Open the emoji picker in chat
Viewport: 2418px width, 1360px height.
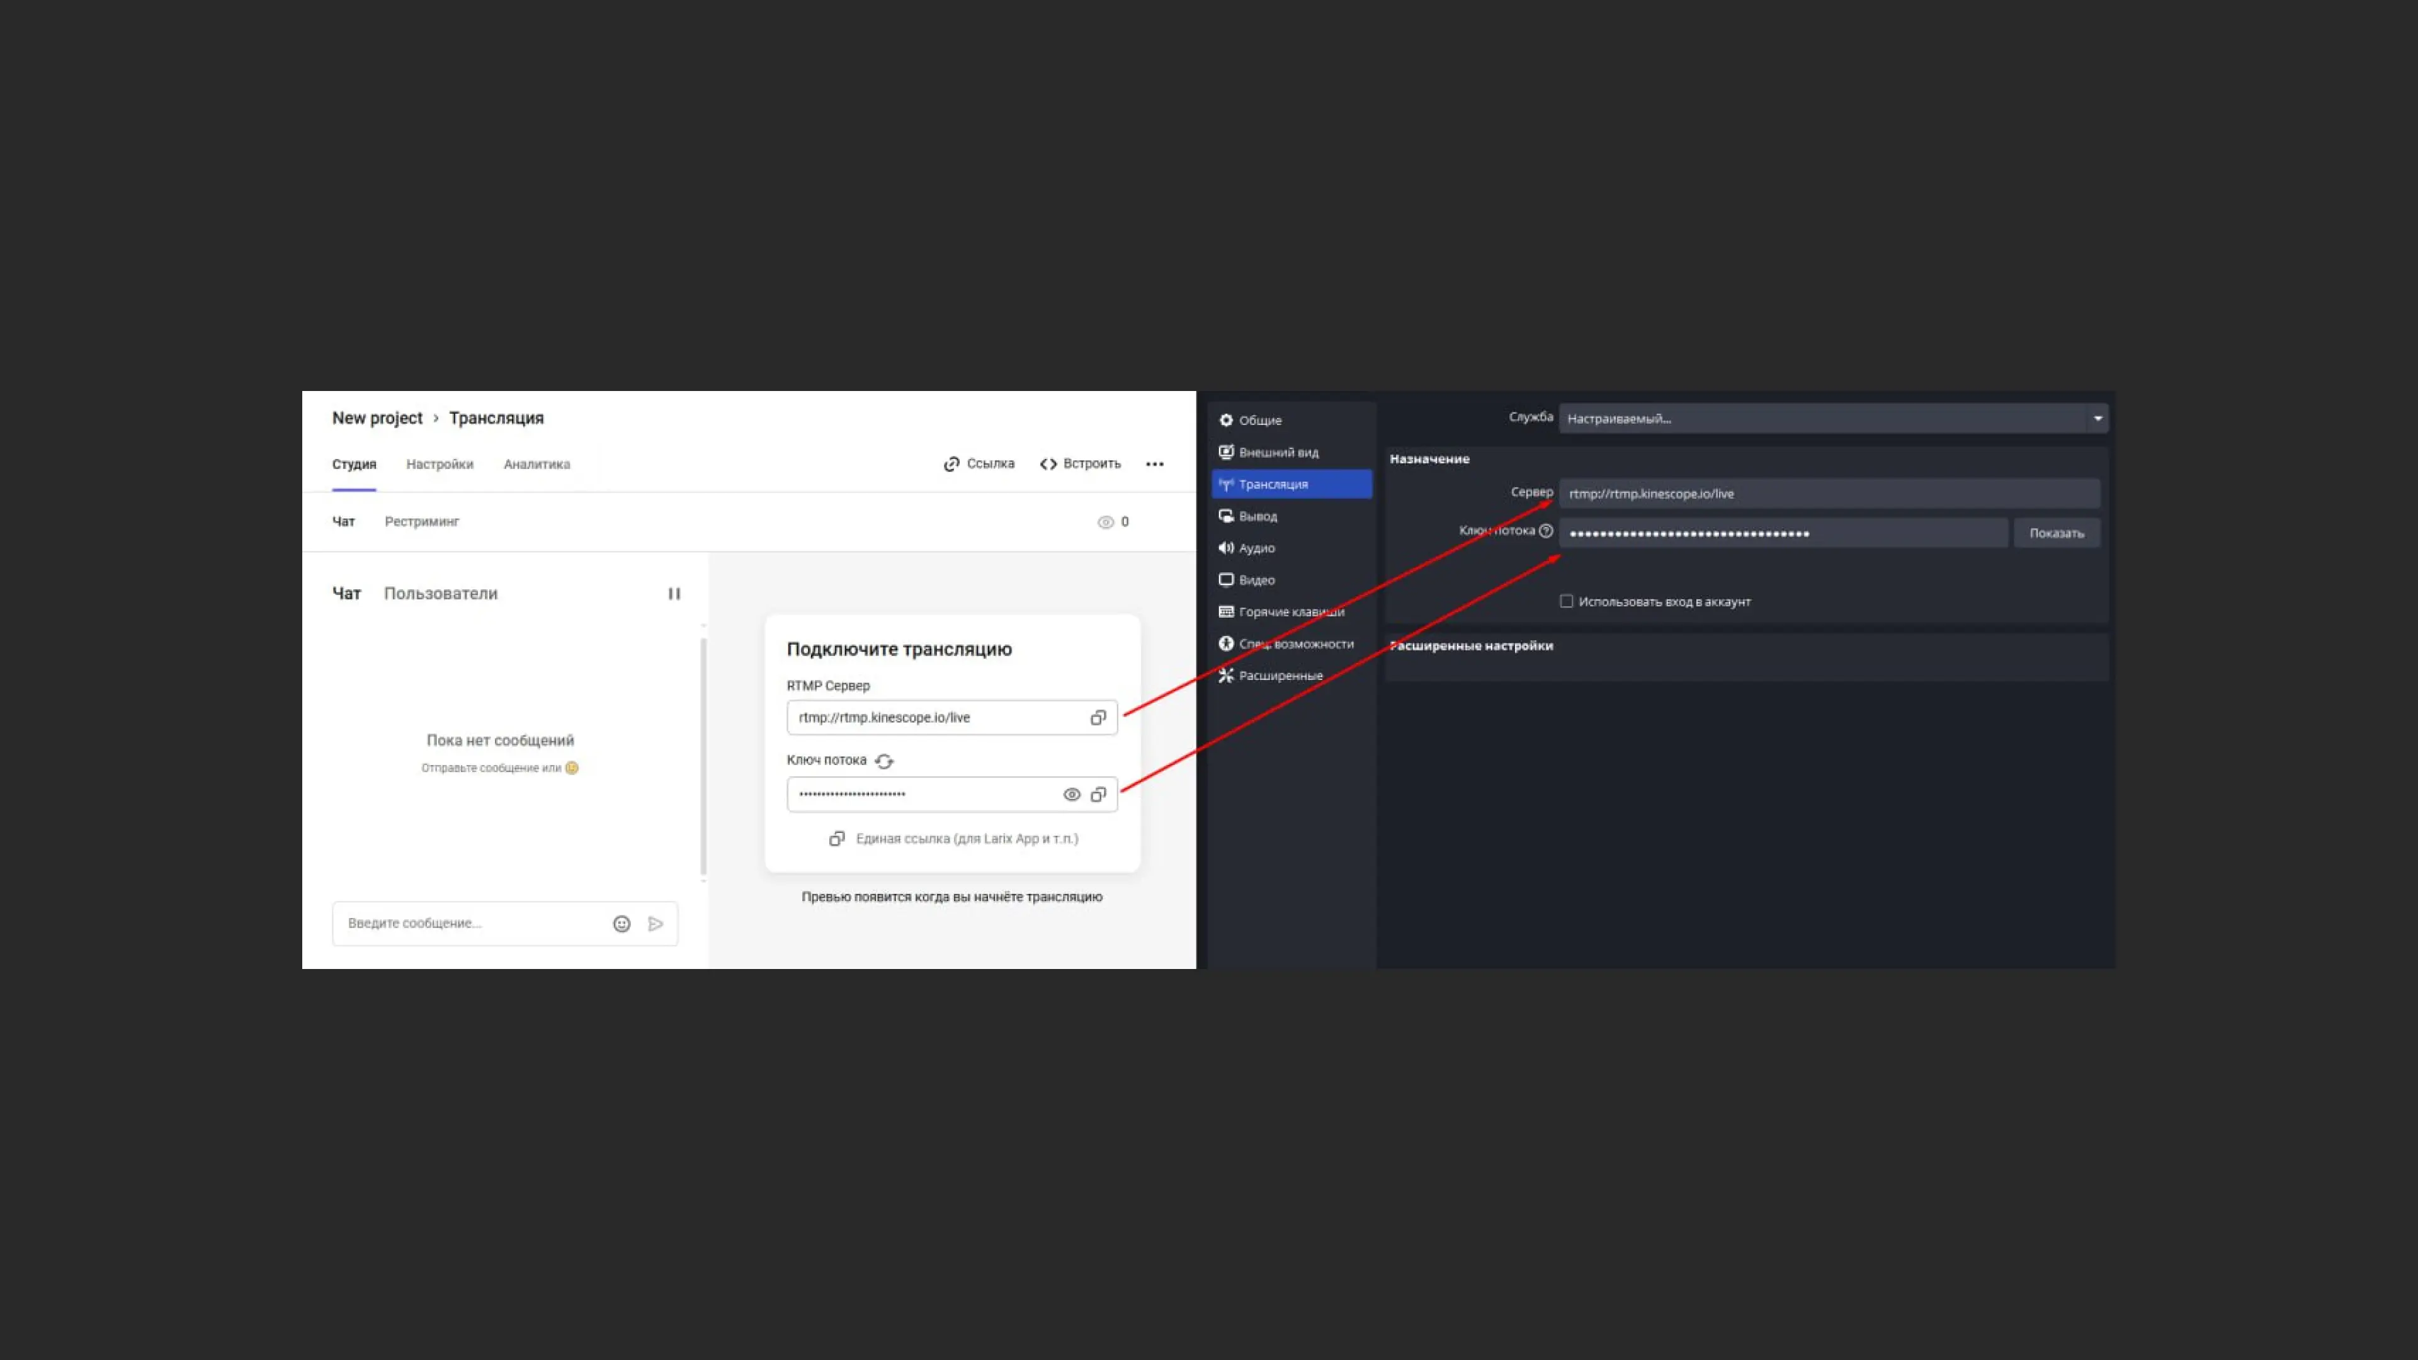tap(622, 924)
